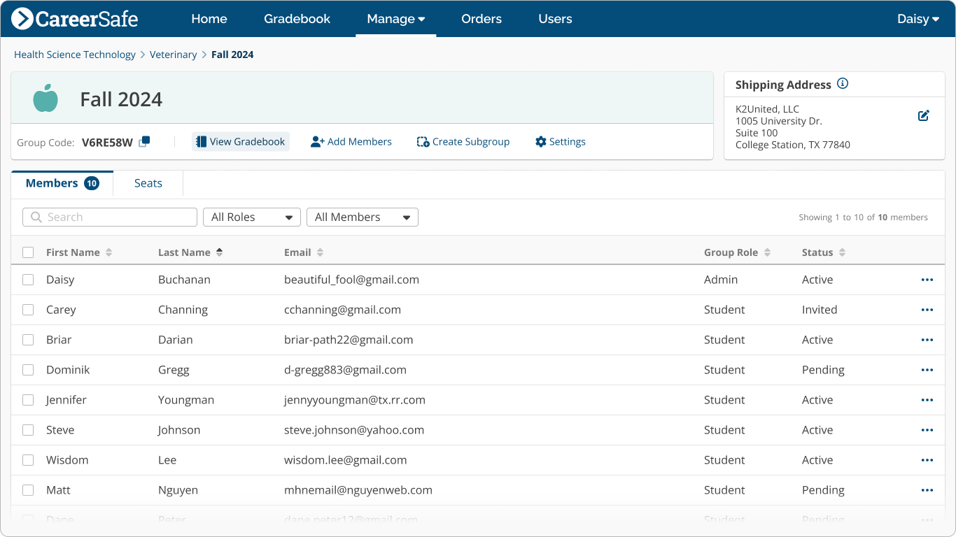Open actions menu for Daisy Buchanan
The width and height of the screenshot is (956, 537).
pos(927,279)
